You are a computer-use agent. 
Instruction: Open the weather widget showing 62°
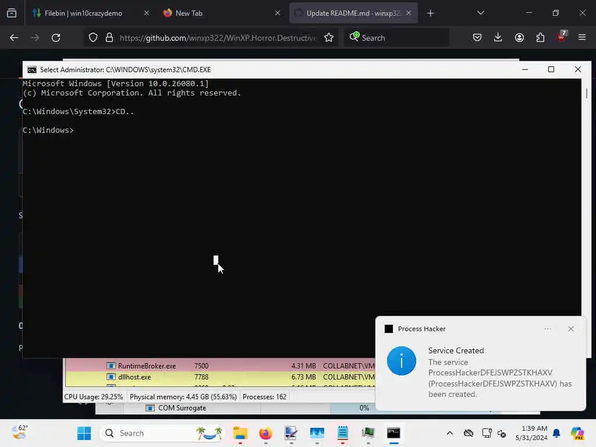pyautogui.click(x=20, y=432)
